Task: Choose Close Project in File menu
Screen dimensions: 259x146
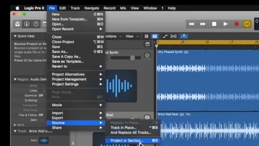Action: click(76, 42)
